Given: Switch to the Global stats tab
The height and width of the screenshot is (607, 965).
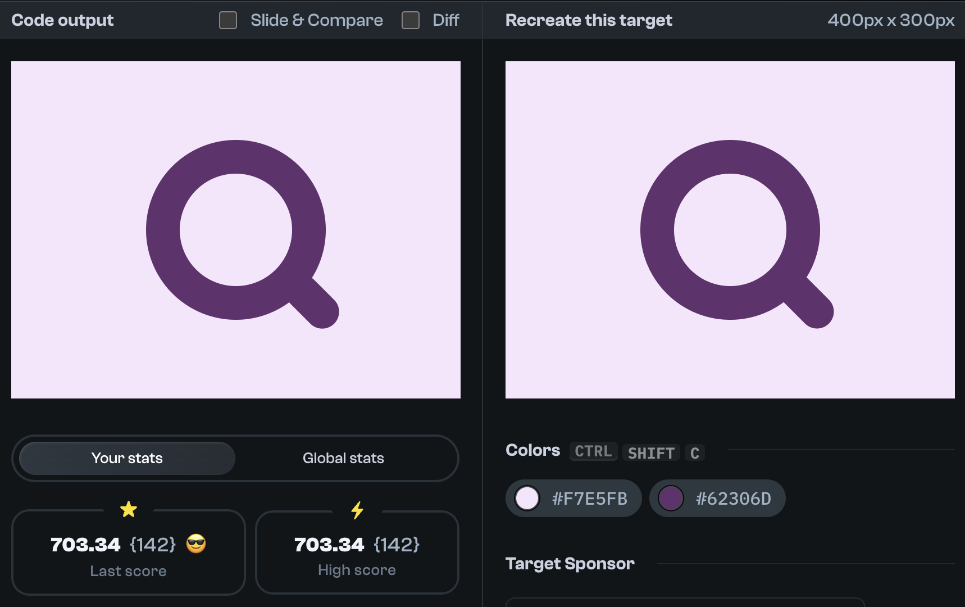Looking at the screenshot, I should click(x=343, y=458).
